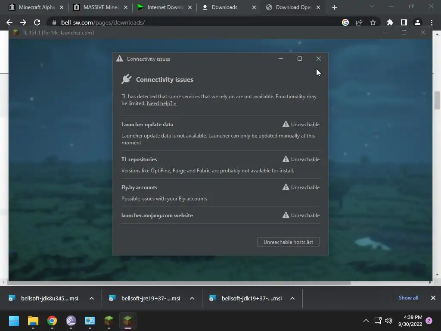Open the volume control tray icon
This screenshot has width=441, height=331.
coord(388,321)
